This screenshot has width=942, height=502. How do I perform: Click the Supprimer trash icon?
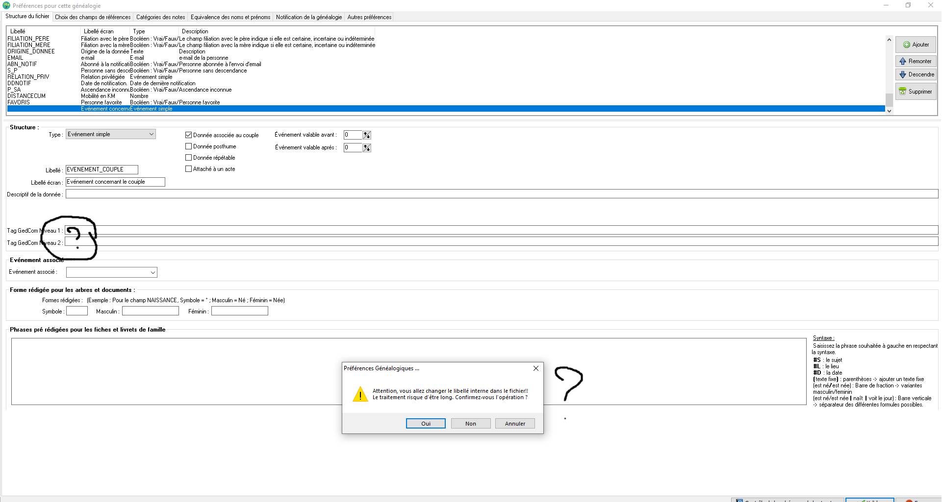[x=902, y=92]
